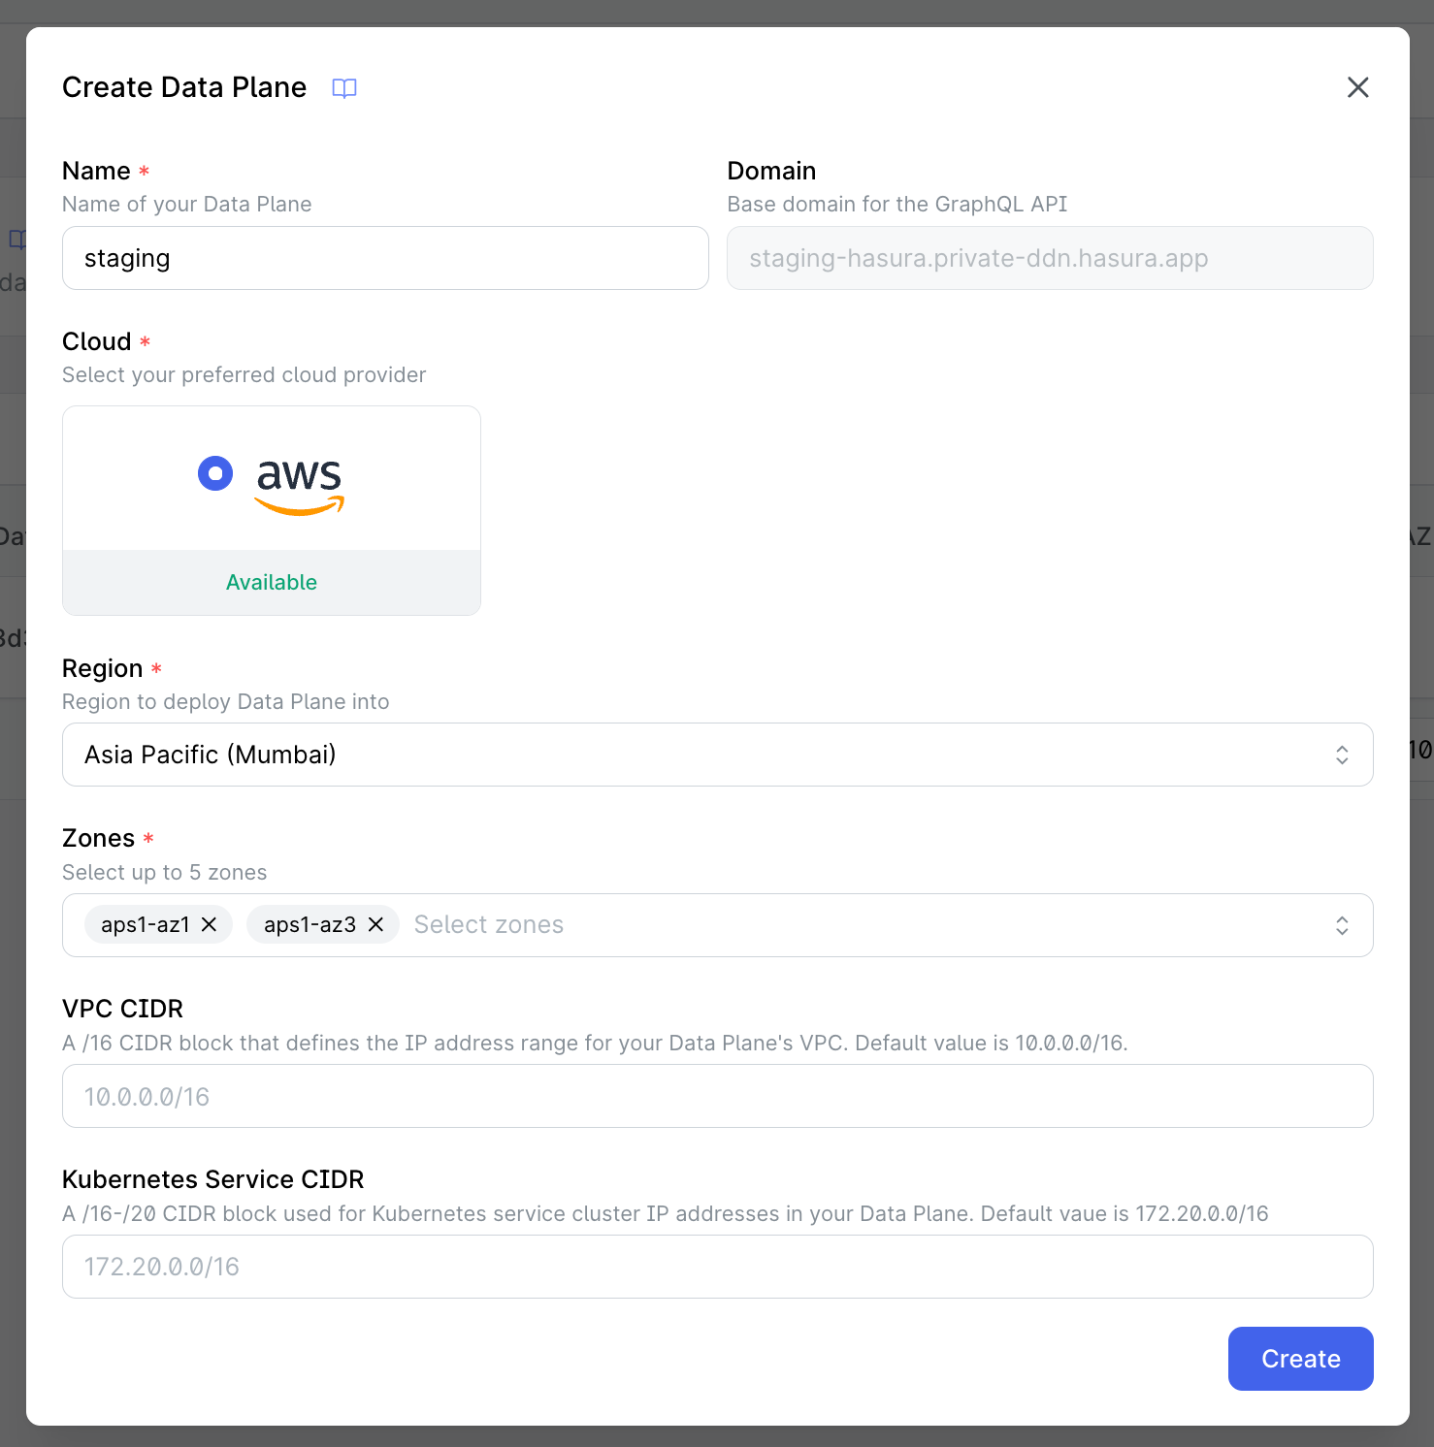This screenshot has height=1447, width=1434.
Task: Click the Create button
Action: click(1300, 1359)
